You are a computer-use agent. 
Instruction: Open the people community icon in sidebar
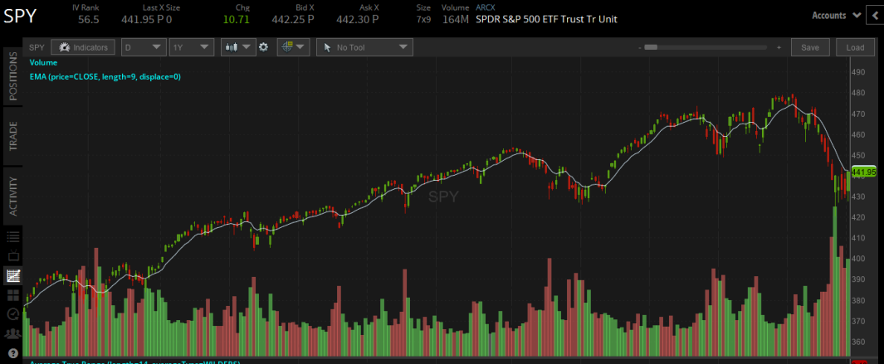13,333
